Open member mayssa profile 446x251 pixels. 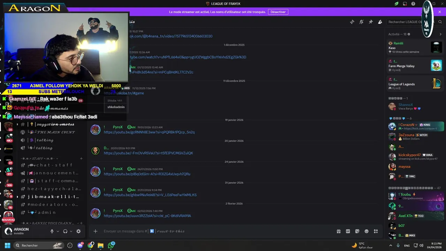point(415,167)
